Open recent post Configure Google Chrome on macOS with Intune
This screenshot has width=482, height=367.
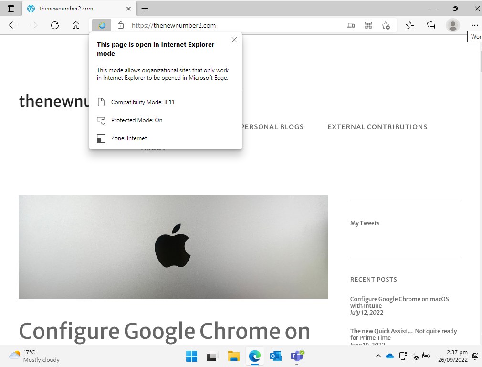pyautogui.click(x=399, y=302)
